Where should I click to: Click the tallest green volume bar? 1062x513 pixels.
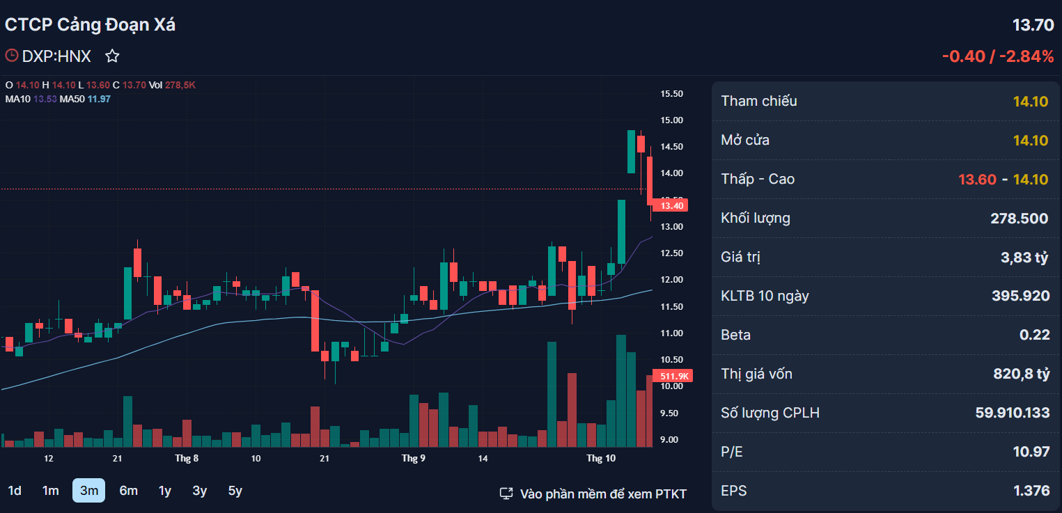[x=621, y=390]
